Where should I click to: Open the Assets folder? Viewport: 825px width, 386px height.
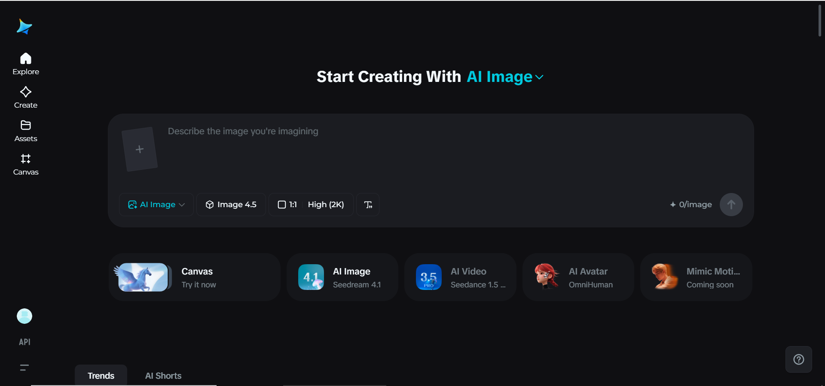click(x=26, y=131)
